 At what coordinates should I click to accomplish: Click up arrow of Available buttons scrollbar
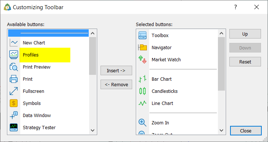(x=93, y=33)
